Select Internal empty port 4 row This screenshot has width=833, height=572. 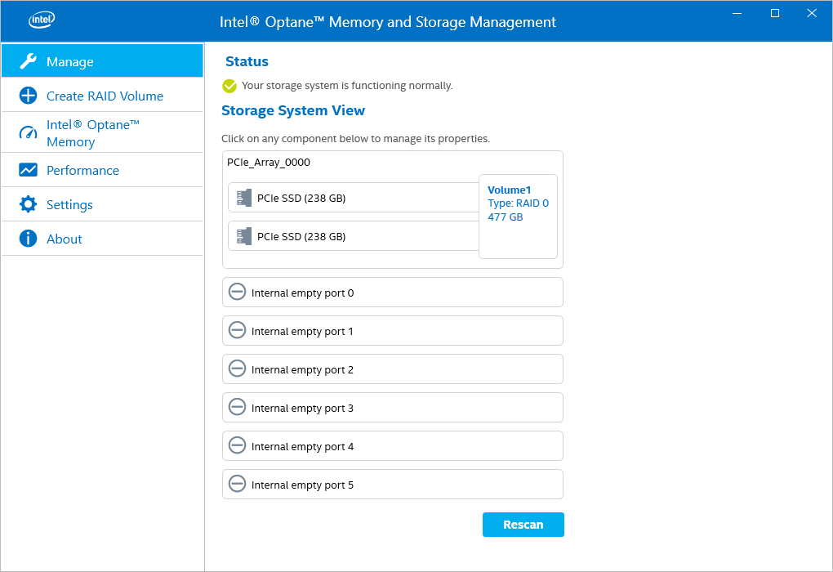click(x=393, y=445)
